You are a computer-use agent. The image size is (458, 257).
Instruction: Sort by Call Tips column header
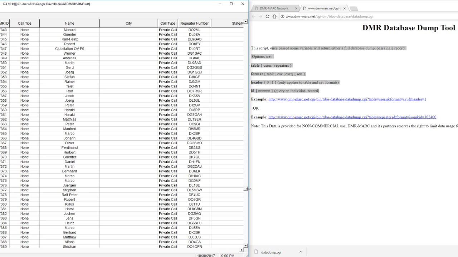click(25, 23)
